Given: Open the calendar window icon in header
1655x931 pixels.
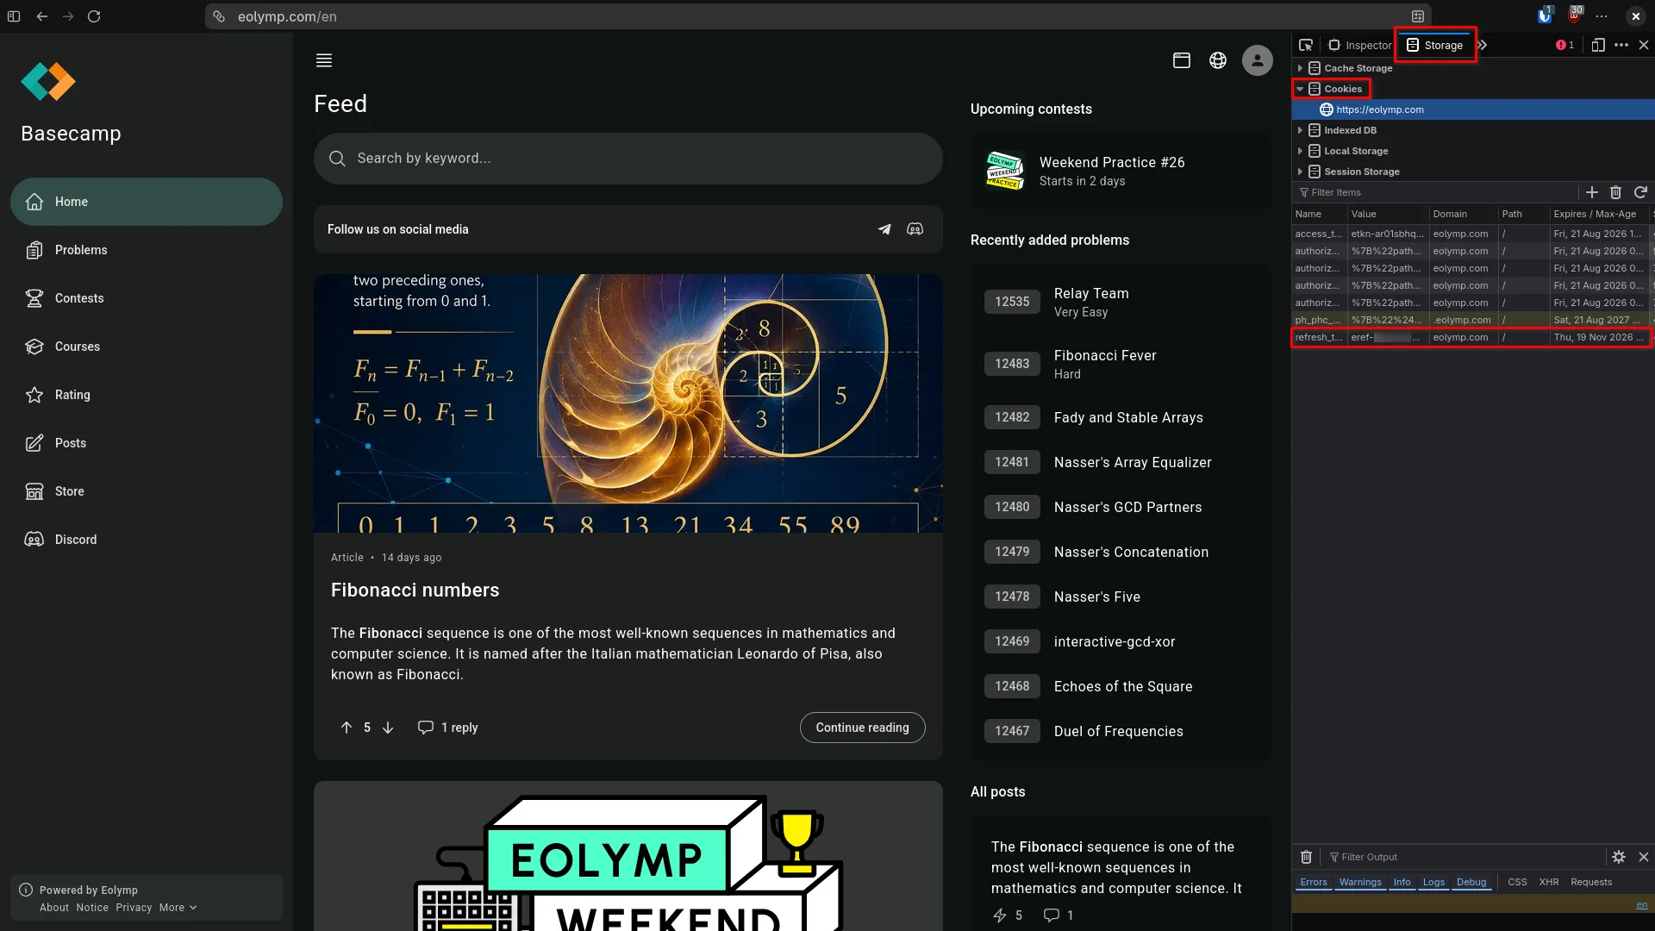Looking at the screenshot, I should [1182, 60].
